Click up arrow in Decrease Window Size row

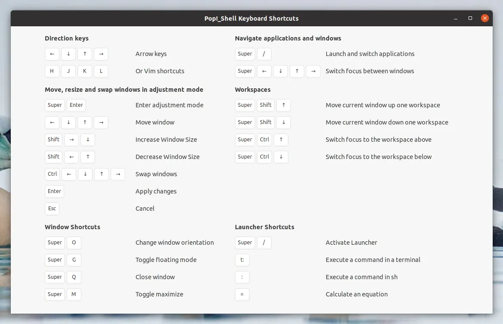click(88, 157)
